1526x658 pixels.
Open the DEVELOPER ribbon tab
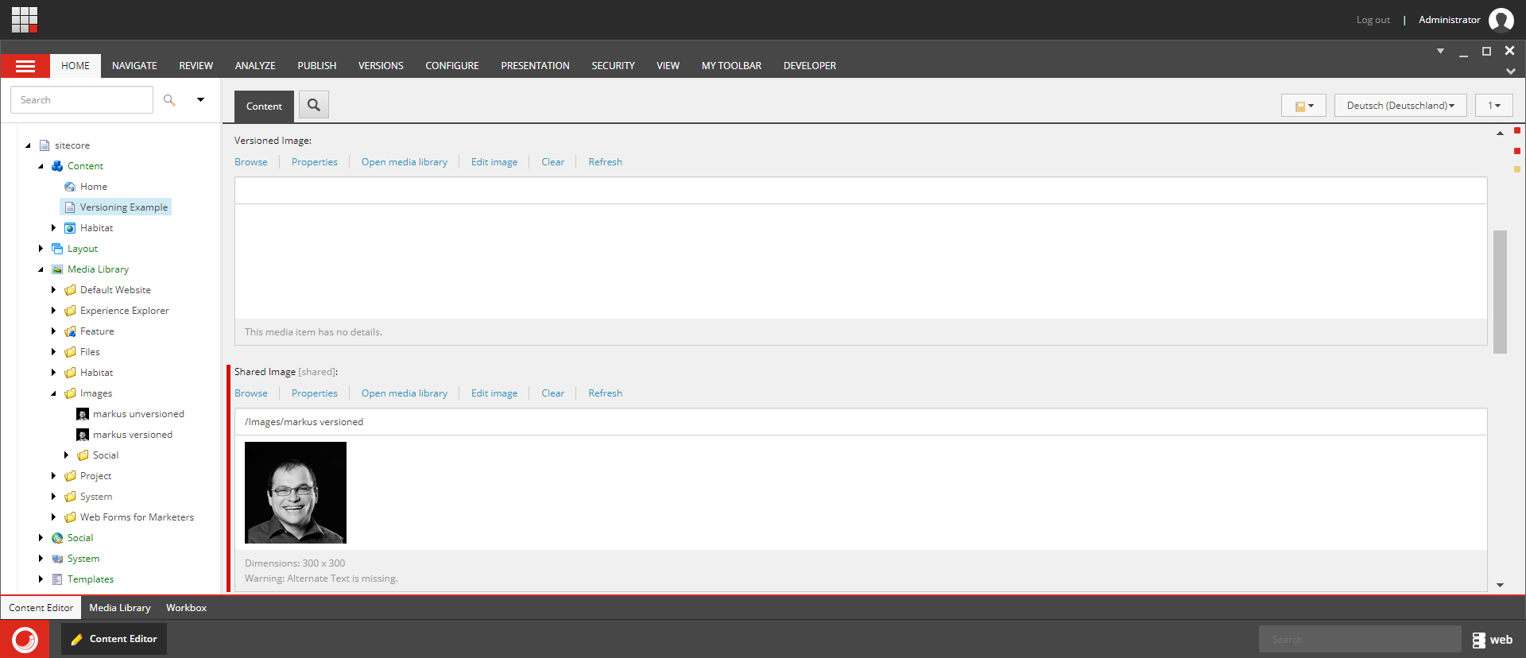pyautogui.click(x=810, y=66)
